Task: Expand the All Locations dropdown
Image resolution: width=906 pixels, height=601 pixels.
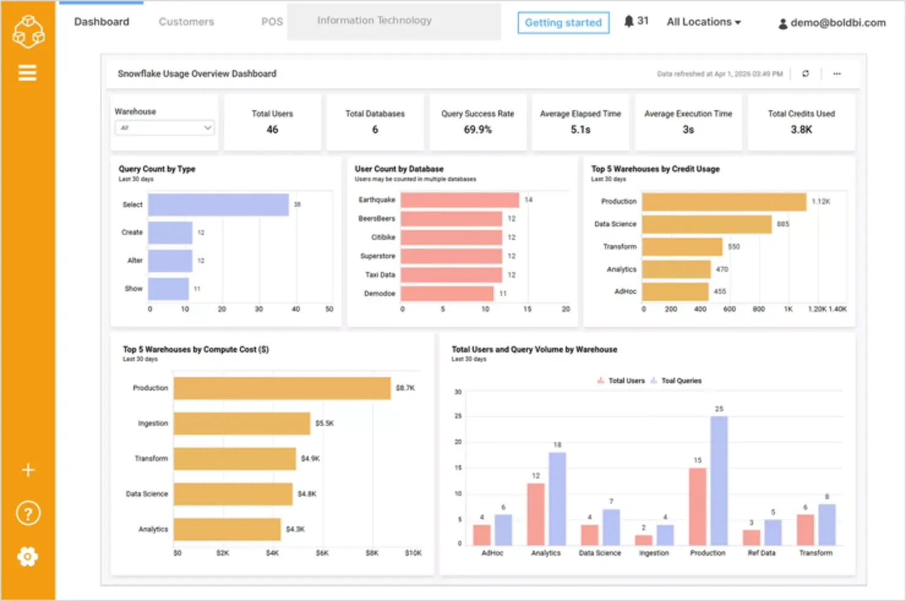Action: [x=704, y=22]
